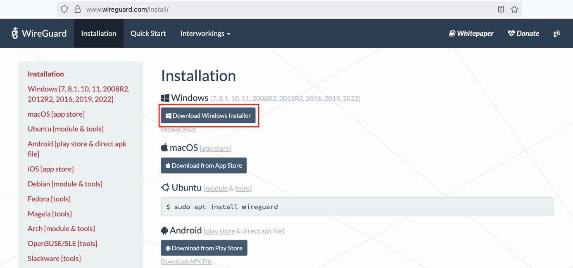
Task: Open the git link in navbar
Action: (x=556, y=33)
